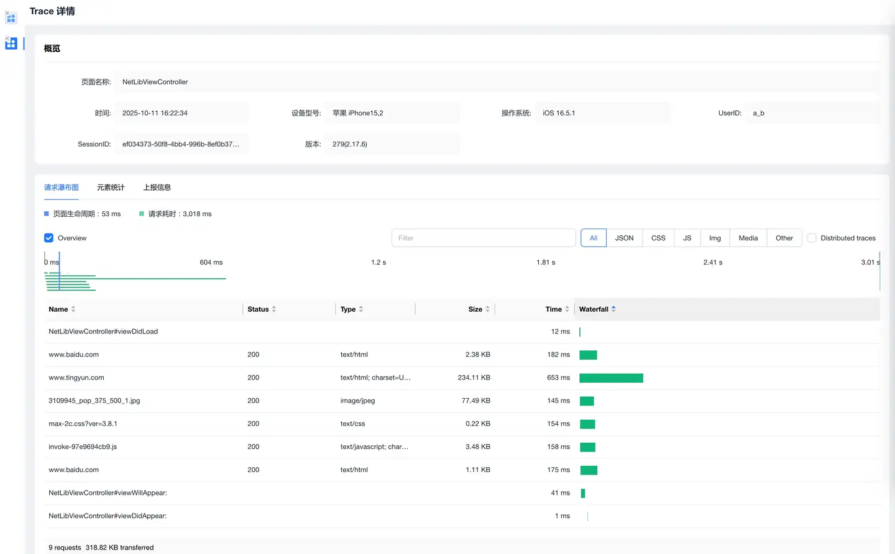The width and height of the screenshot is (895, 554).
Task: Show only Img requests
Action: click(x=715, y=238)
